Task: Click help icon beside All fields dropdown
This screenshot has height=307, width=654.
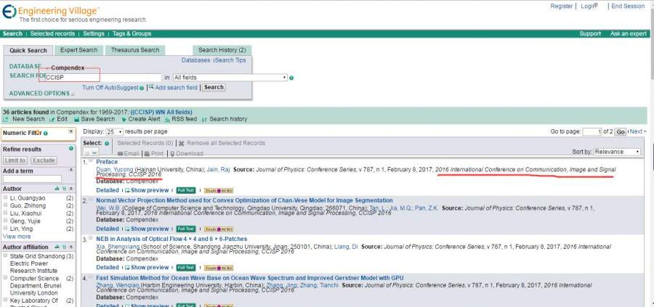Action: [x=291, y=78]
